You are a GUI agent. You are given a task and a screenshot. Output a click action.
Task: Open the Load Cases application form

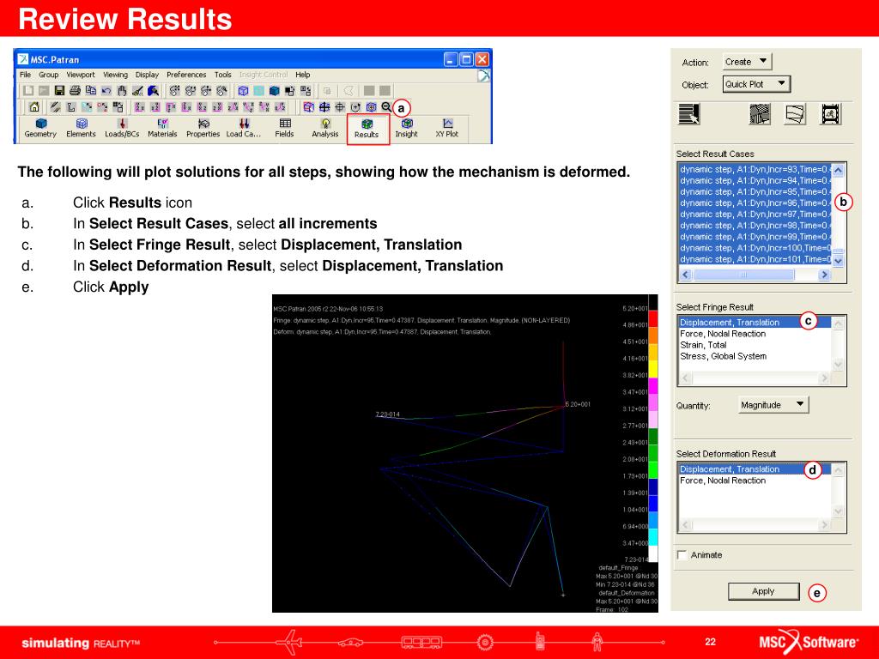pyautogui.click(x=243, y=128)
